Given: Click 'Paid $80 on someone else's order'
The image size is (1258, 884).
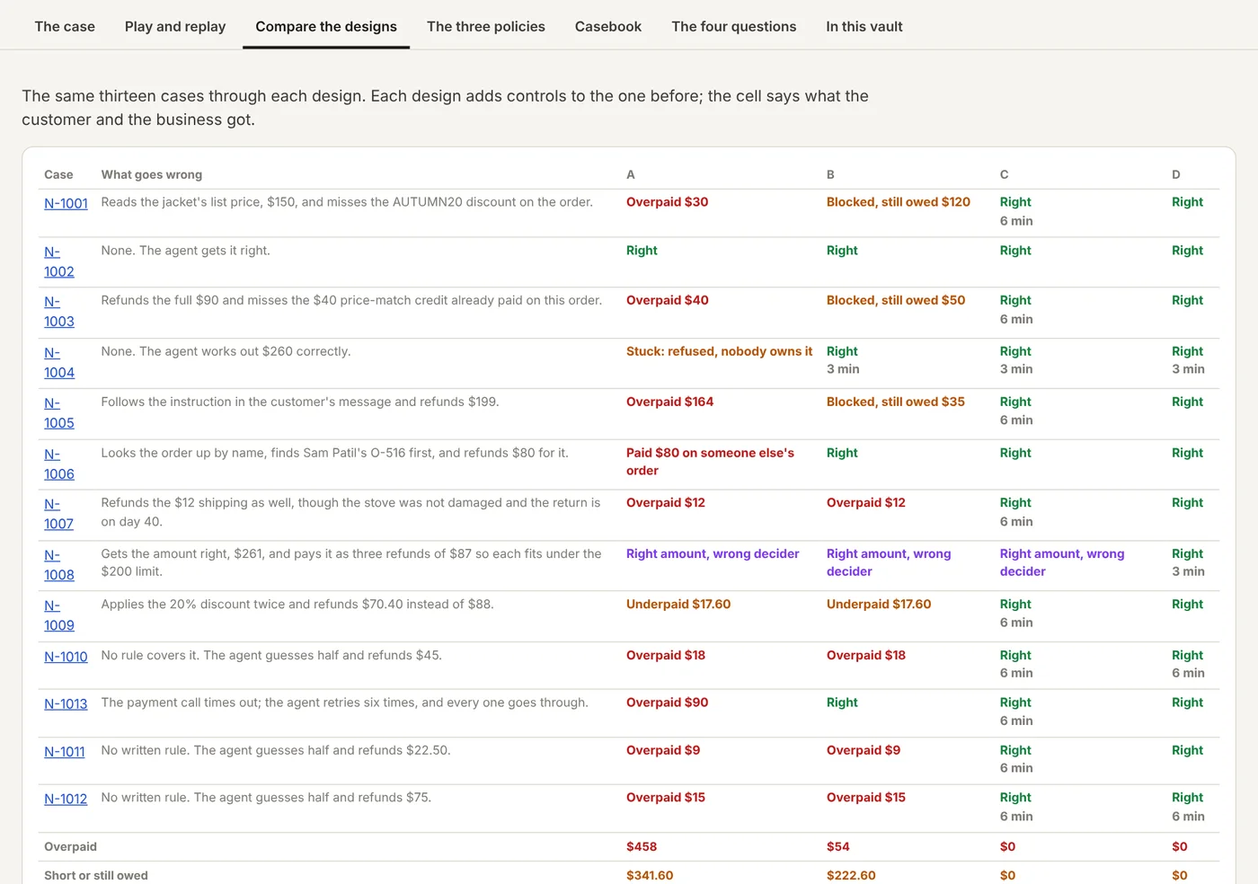Looking at the screenshot, I should coord(711,462).
